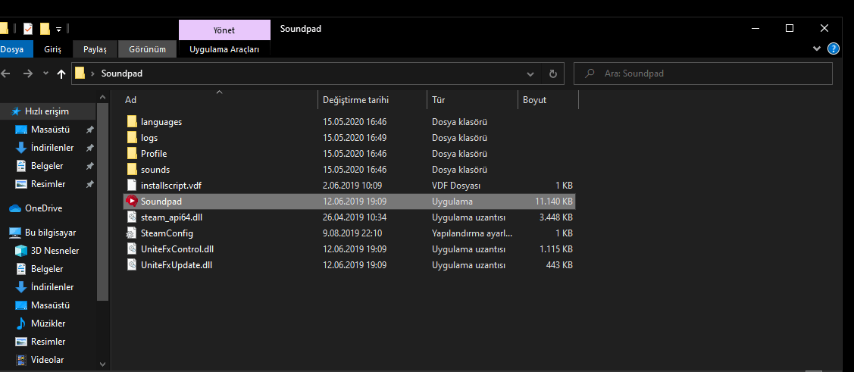Click the OneDrive cloud icon
Image resolution: width=854 pixels, height=372 pixels.
(15, 208)
